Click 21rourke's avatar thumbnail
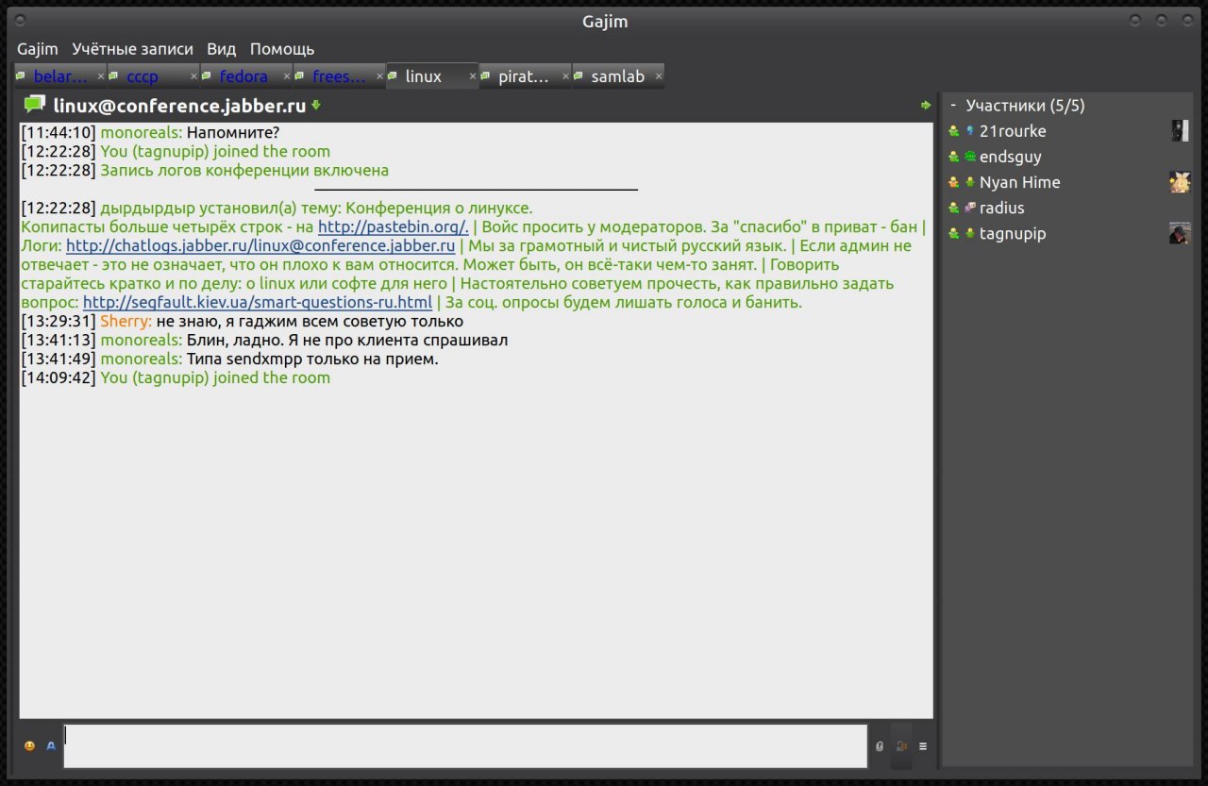The width and height of the screenshot is (1208, 786). pos(1180,131)
